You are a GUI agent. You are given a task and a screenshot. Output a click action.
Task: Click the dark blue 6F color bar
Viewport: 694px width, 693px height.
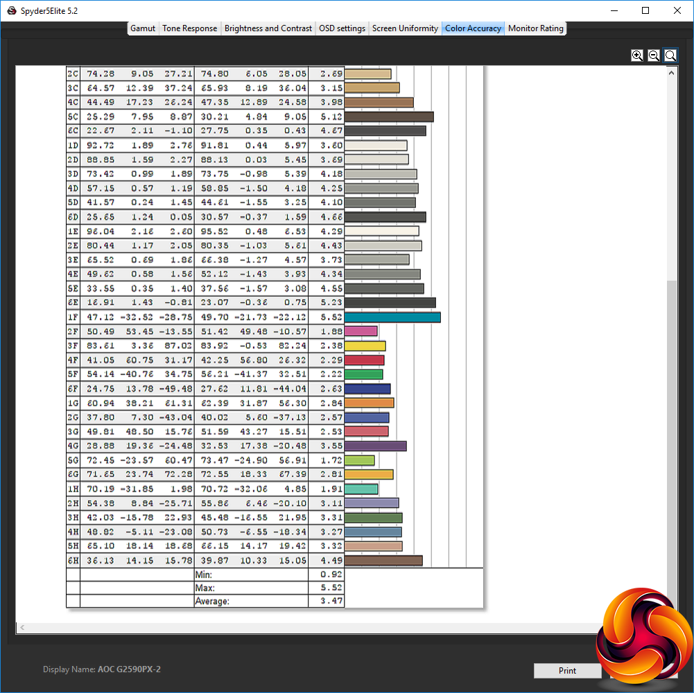(x=367, y=389)
